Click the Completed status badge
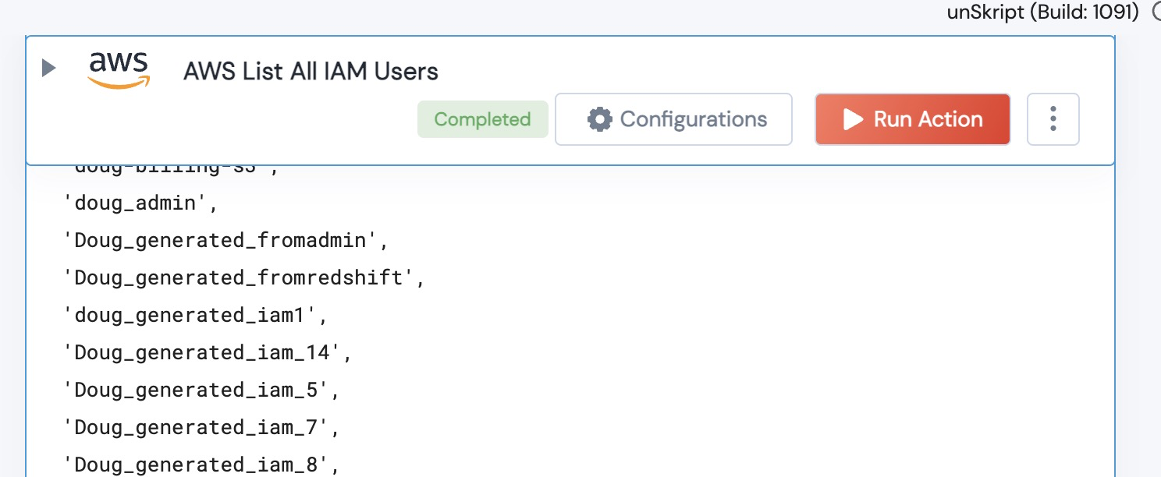Viewport: 1161px width, 477px height. pos(482,119)
